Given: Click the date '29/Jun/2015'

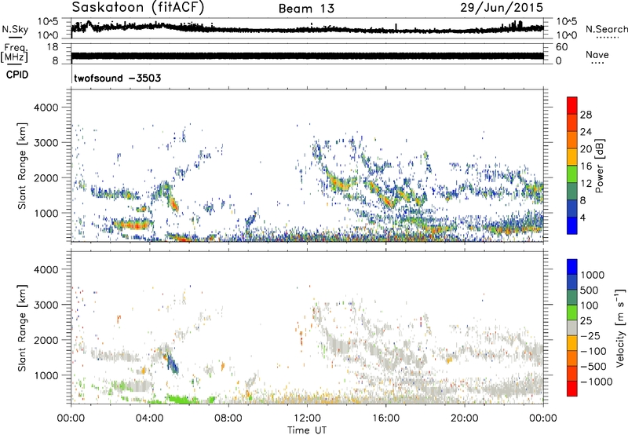Looking at the screenshot, I should (x=502, y=8).
